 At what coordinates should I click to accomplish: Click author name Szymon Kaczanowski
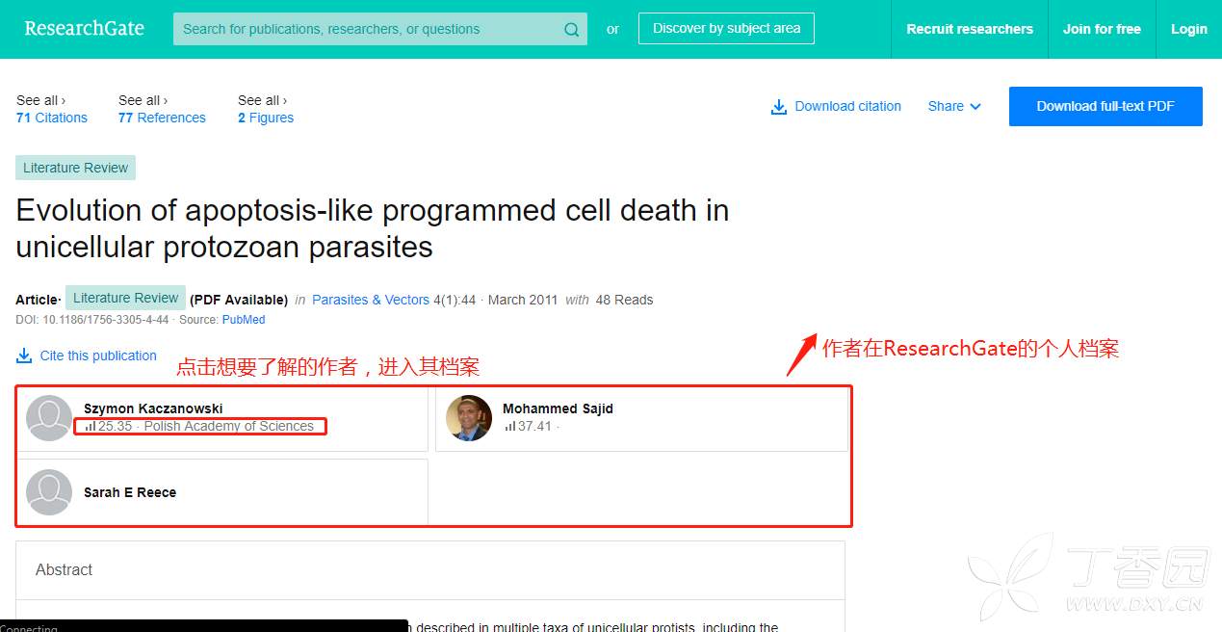(153, 408)
